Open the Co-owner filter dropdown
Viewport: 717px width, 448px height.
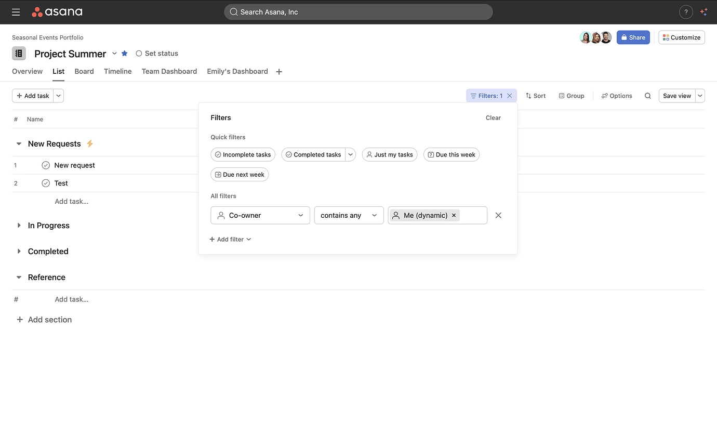(260, 215)
